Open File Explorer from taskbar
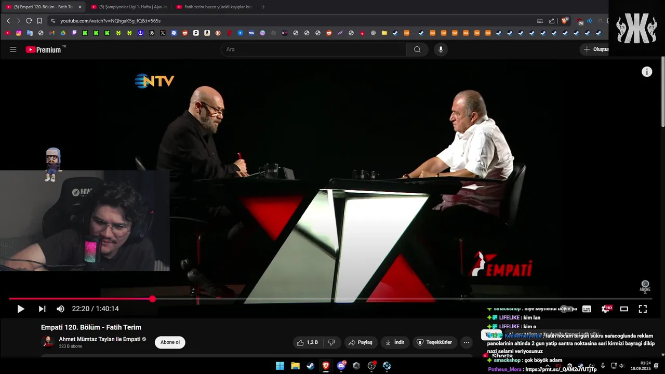Screen dimensions: 665x374 click(295, 366)
